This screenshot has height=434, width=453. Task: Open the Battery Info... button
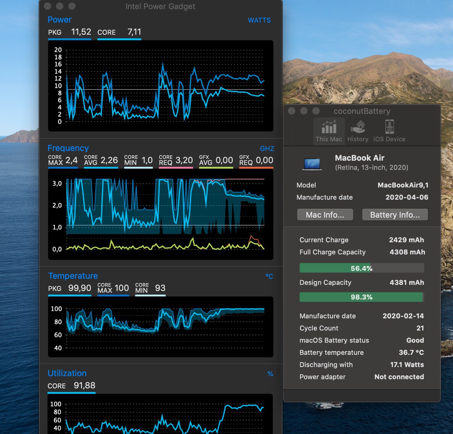point(395,215)
